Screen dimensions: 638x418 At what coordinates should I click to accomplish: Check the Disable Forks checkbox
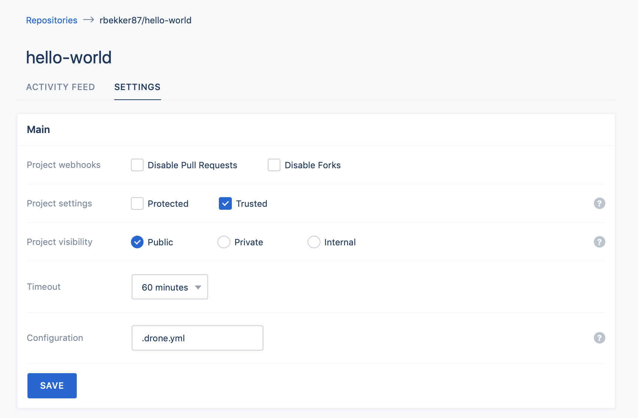[274, 165]
